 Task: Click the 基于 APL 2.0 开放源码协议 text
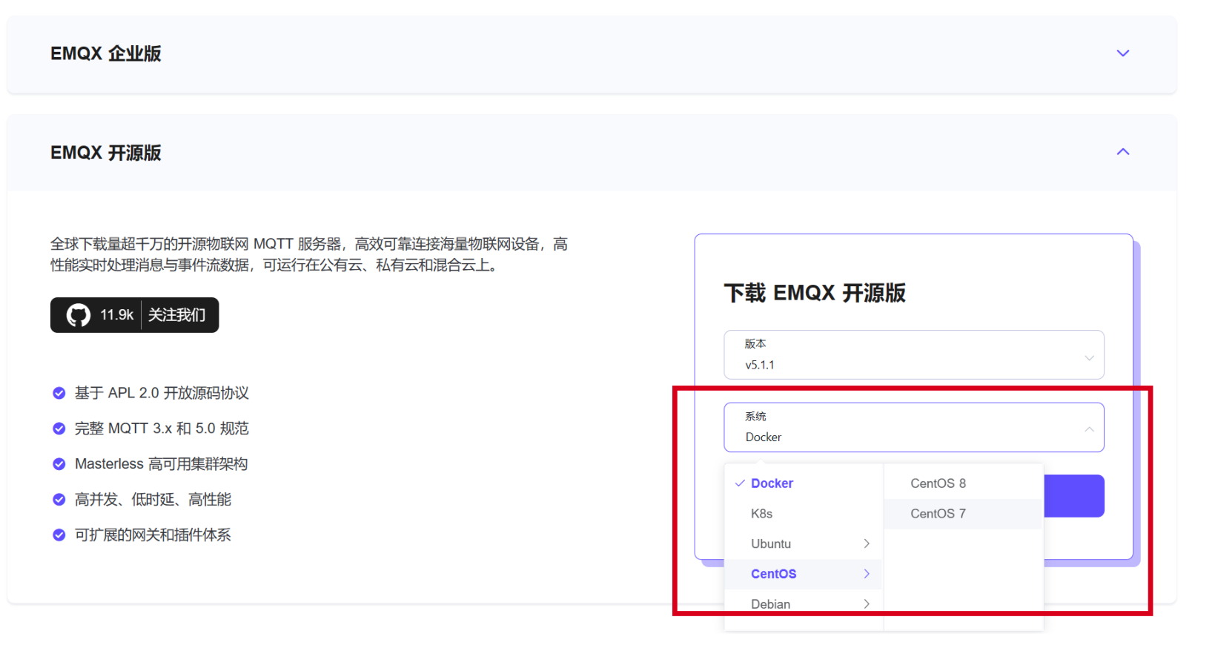[x=162, y=393]
